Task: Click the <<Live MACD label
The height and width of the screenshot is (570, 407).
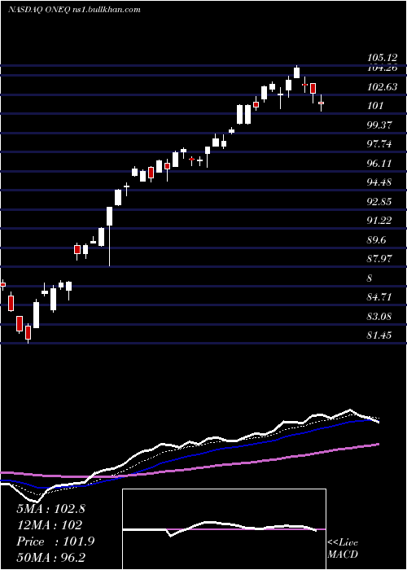Action: point(343,548)
